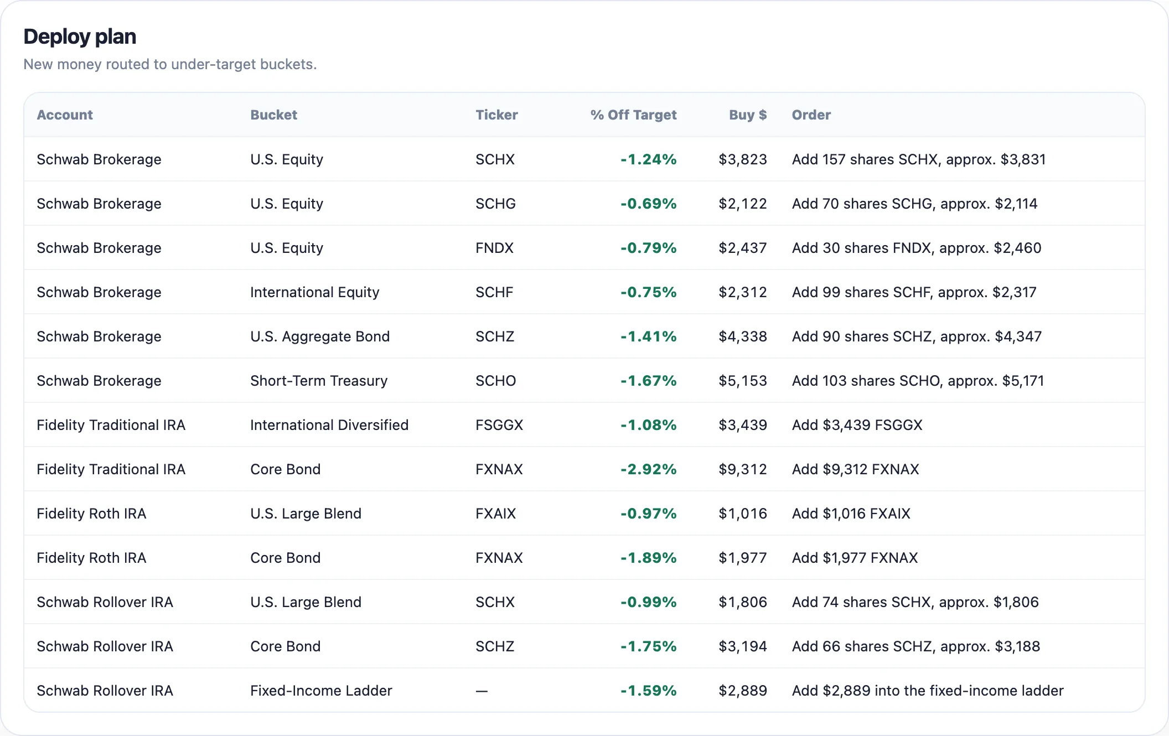Click the $2,122 buy amount
Viewport: 1169px width, 736px height.
coord(743,204)
